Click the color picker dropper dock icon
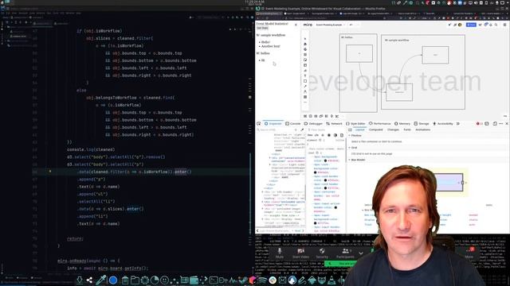Screen dimensions: 510x286 (101, 280)
